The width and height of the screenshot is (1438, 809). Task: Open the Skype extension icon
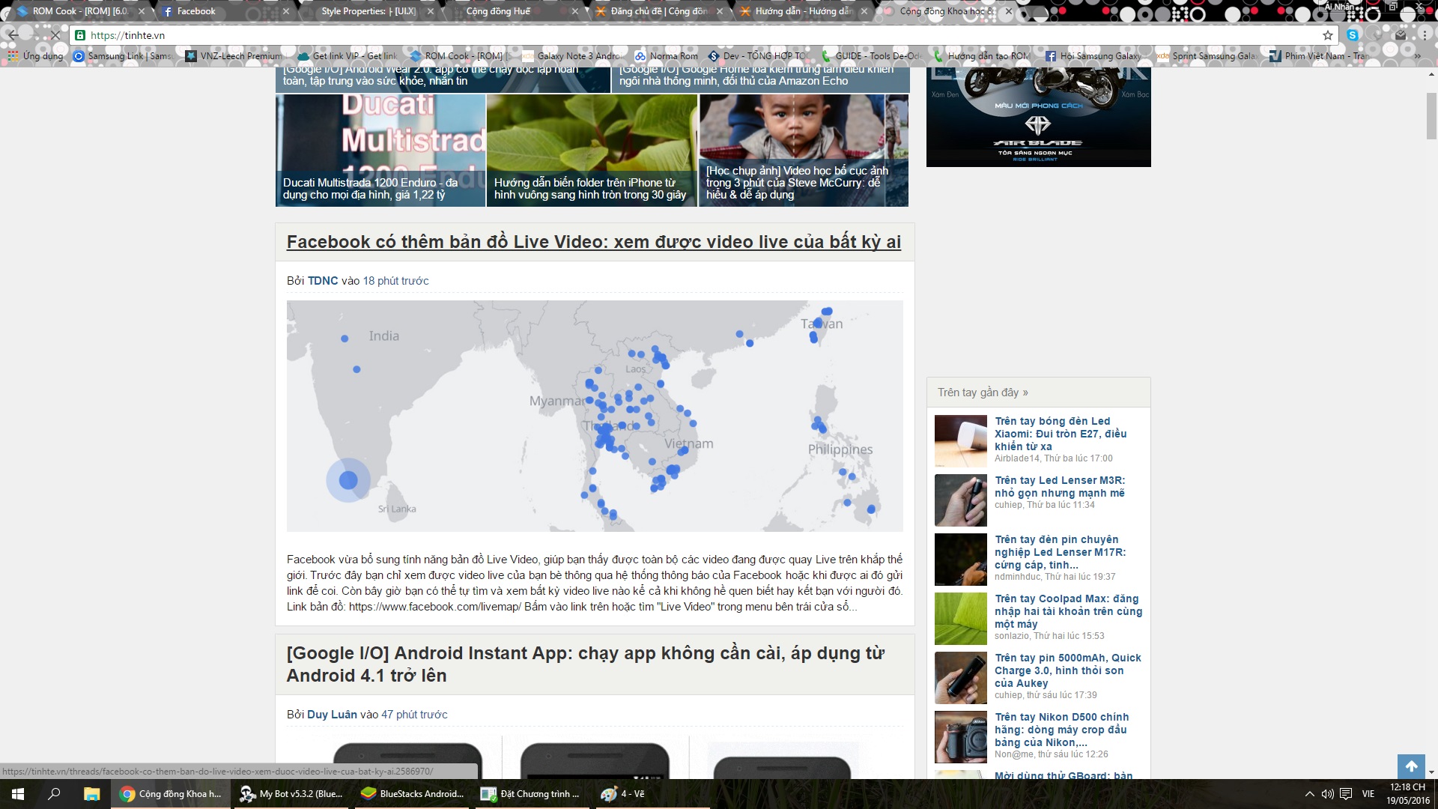coord(1353,35)
